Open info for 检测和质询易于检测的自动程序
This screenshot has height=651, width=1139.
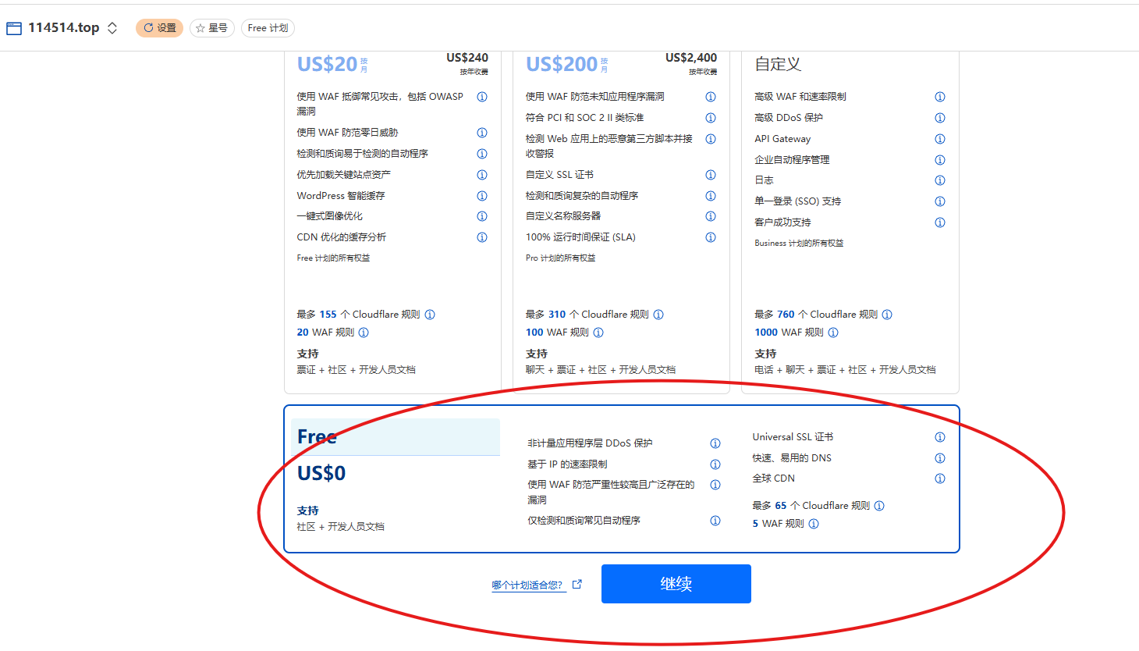(x=482, y=154)
